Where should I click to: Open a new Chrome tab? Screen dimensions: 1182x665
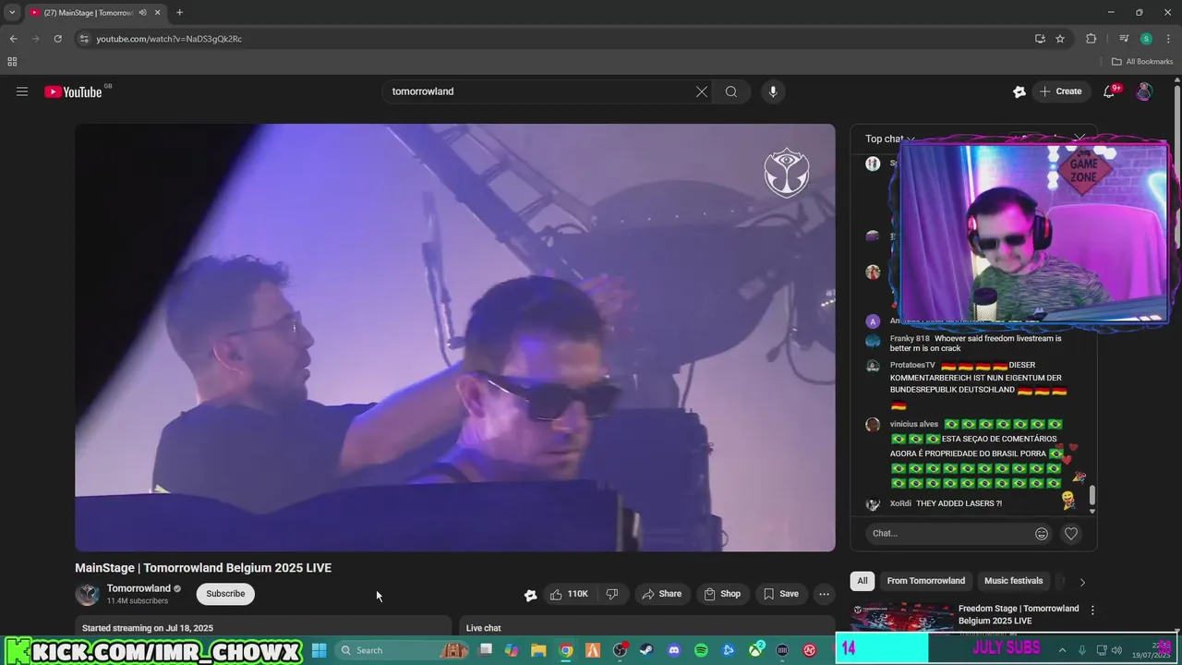(179, 13)
